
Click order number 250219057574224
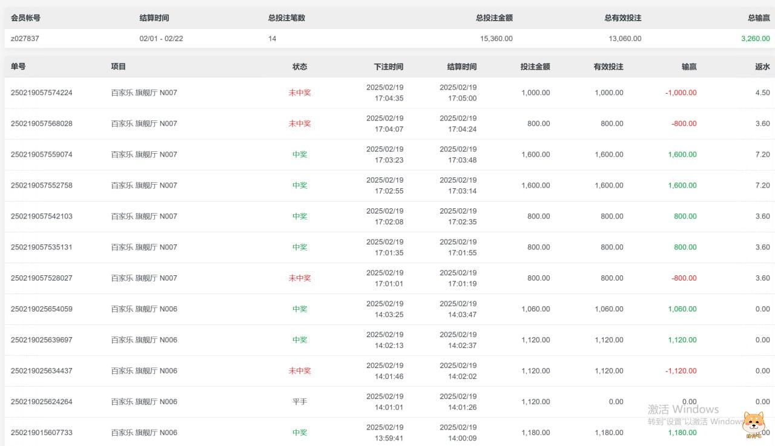(x=42, y=93)
